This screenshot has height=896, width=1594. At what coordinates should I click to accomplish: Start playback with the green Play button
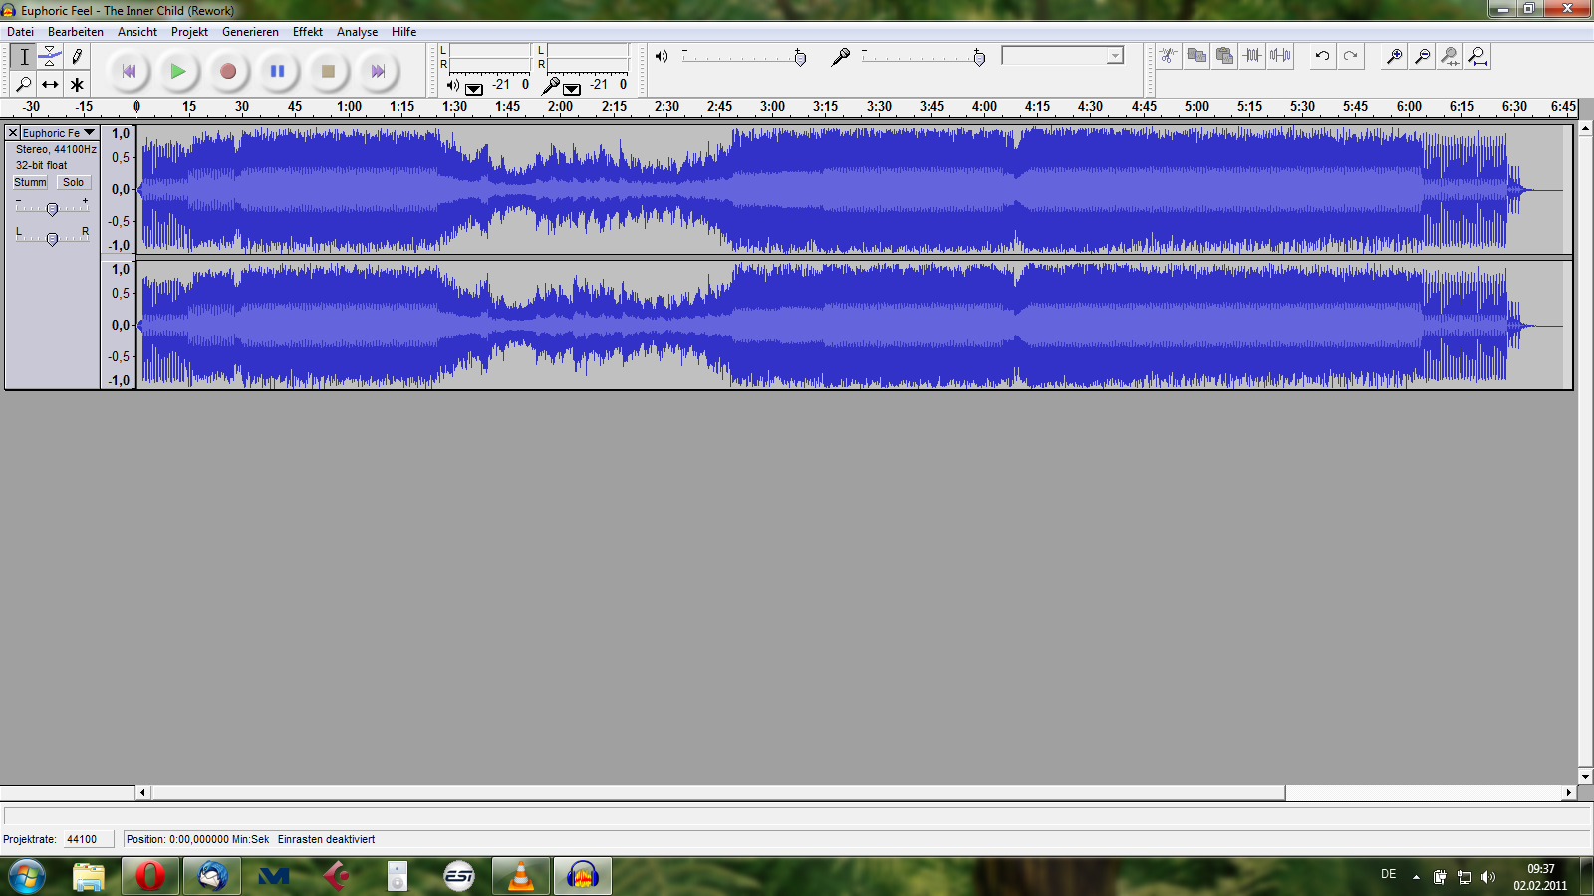coord(178,71)
